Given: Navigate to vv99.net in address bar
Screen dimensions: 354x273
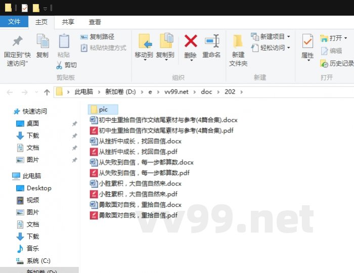Looking at the screenshot, I should [x=176, y=92].
